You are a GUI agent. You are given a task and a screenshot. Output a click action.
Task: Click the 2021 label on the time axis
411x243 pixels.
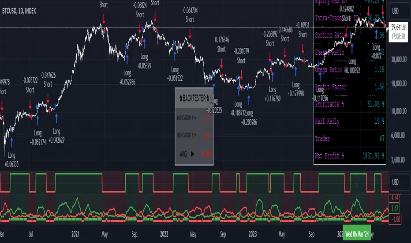[75, 234]
